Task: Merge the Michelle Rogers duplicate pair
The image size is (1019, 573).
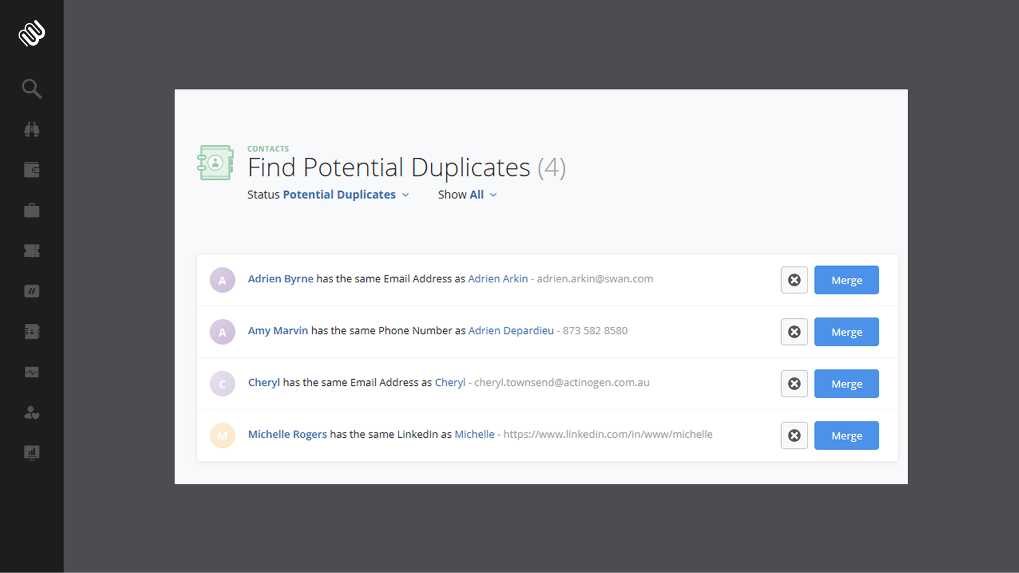Action: coord(846,436)
